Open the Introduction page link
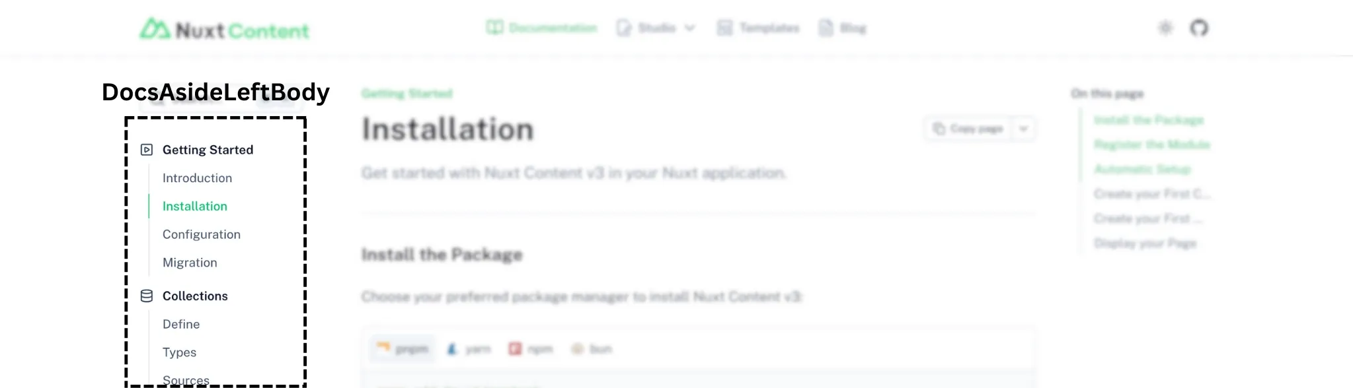This screenshot has height=388, width=1353. click(197, 178)
